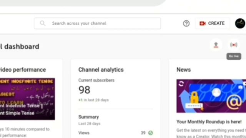Click the Go live broadcast icon

tap(234, 45)
